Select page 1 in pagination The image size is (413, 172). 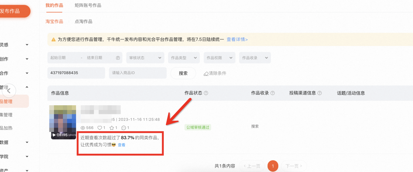[273, 166]
